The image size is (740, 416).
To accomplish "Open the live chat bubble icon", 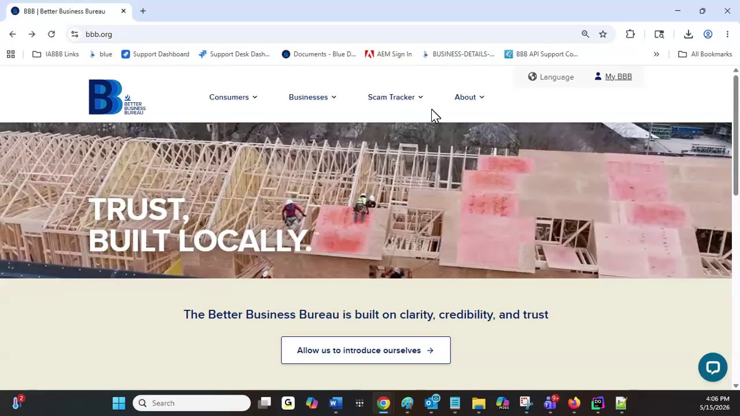I will click(712, 367).
